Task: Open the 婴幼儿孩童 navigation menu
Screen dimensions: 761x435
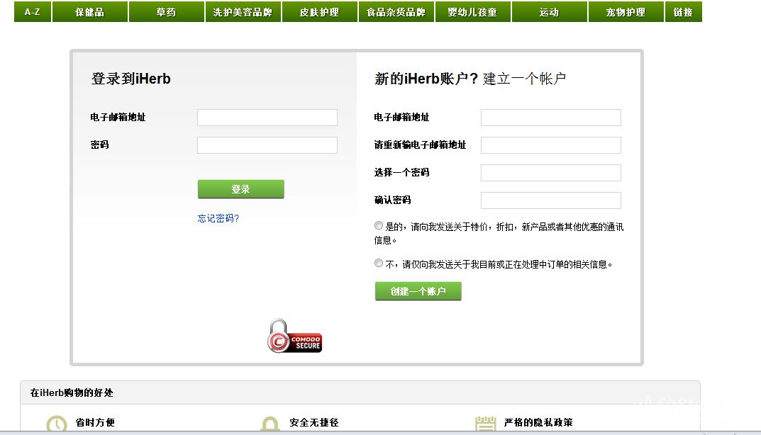Action: click(473, 11)
